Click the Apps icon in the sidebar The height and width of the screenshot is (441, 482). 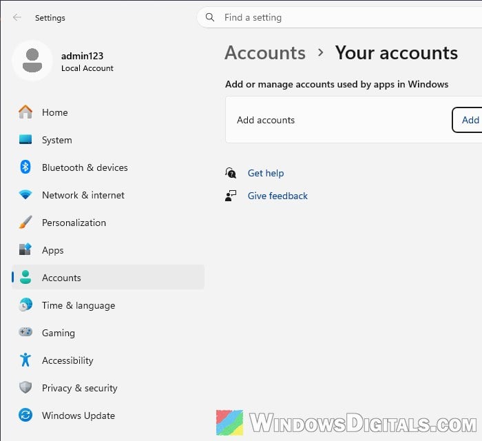pyautogui.click(x=25, y=249)
